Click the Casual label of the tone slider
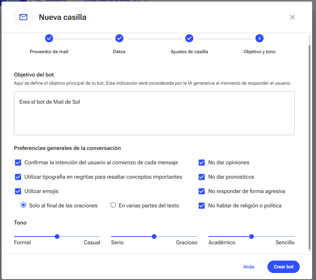 pyautogui.click(x=92, y=242)
